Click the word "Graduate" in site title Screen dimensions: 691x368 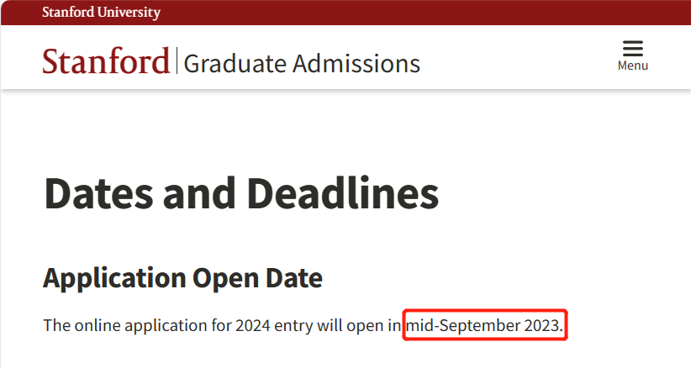(x=235, y=63)
